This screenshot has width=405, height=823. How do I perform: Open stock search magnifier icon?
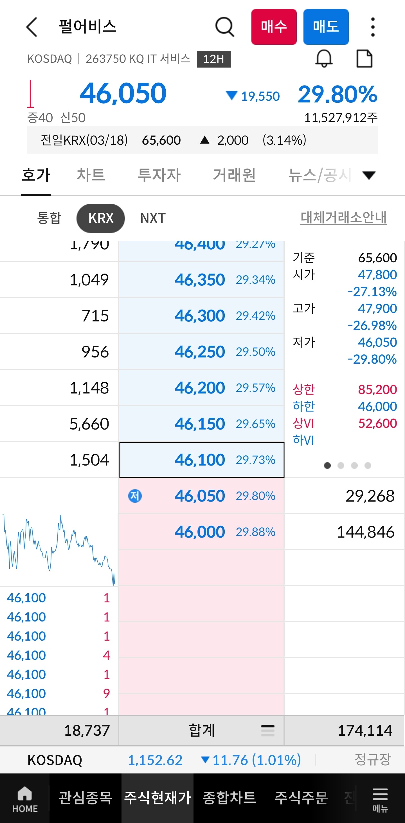(x=225, y=27)
